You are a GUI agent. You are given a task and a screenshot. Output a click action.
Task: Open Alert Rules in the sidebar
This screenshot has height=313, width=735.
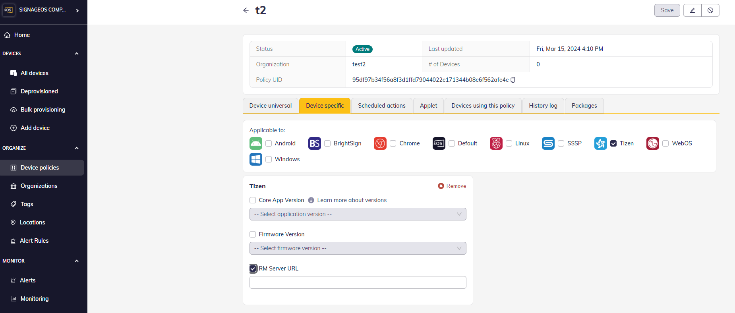tap(34, 241)
